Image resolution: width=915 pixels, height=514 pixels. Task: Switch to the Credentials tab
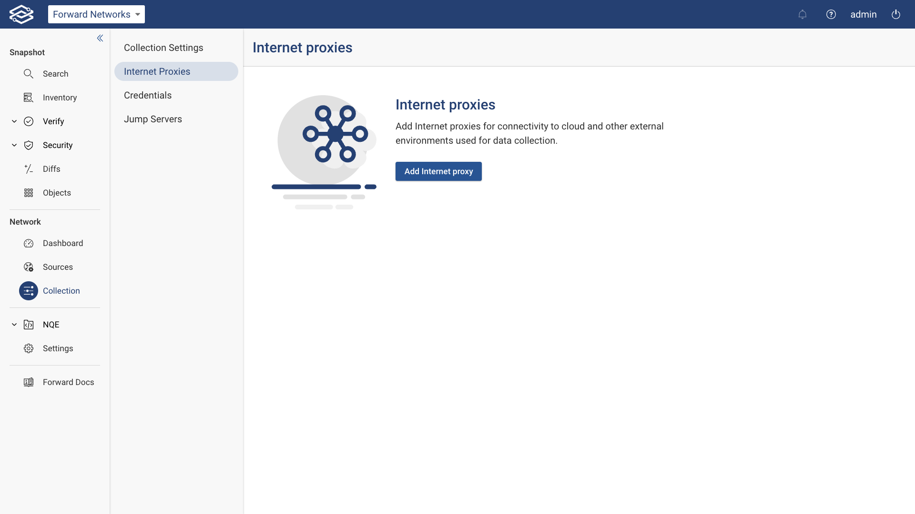point(148,95)
